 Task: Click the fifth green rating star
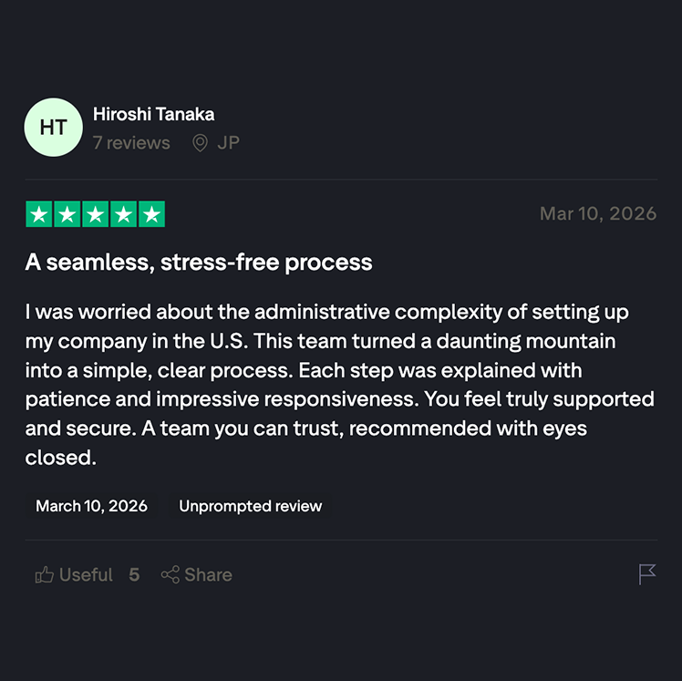152,214
